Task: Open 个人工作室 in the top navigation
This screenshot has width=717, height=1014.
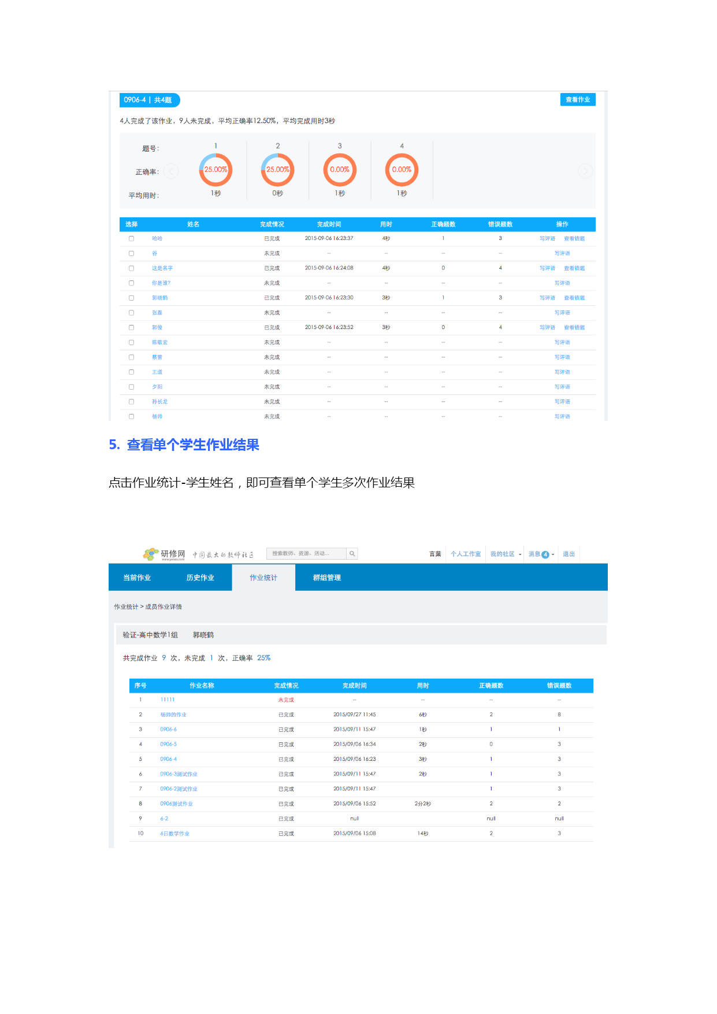Action: (466, 554)
